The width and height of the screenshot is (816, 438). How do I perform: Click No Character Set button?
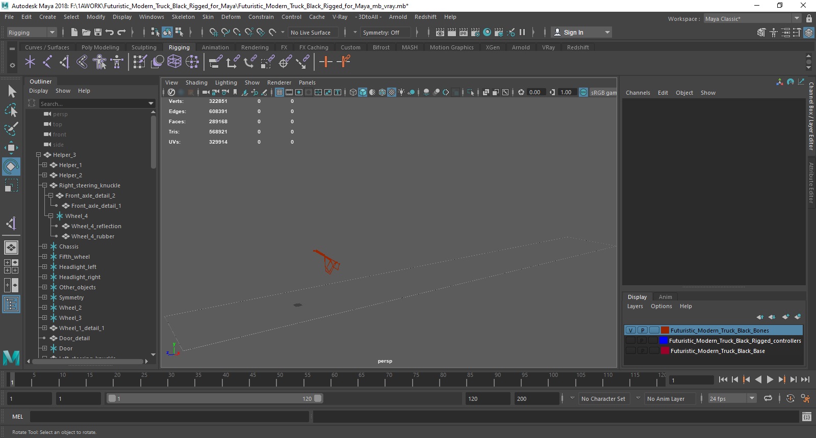[x=603, y=399]
